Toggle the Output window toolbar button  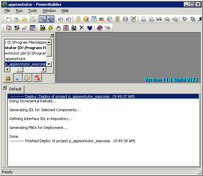(50, 19)
